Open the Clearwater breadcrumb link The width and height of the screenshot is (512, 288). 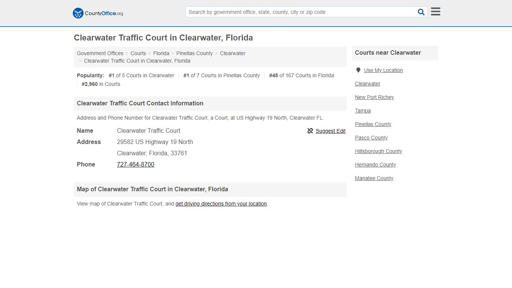coord(233,53)
